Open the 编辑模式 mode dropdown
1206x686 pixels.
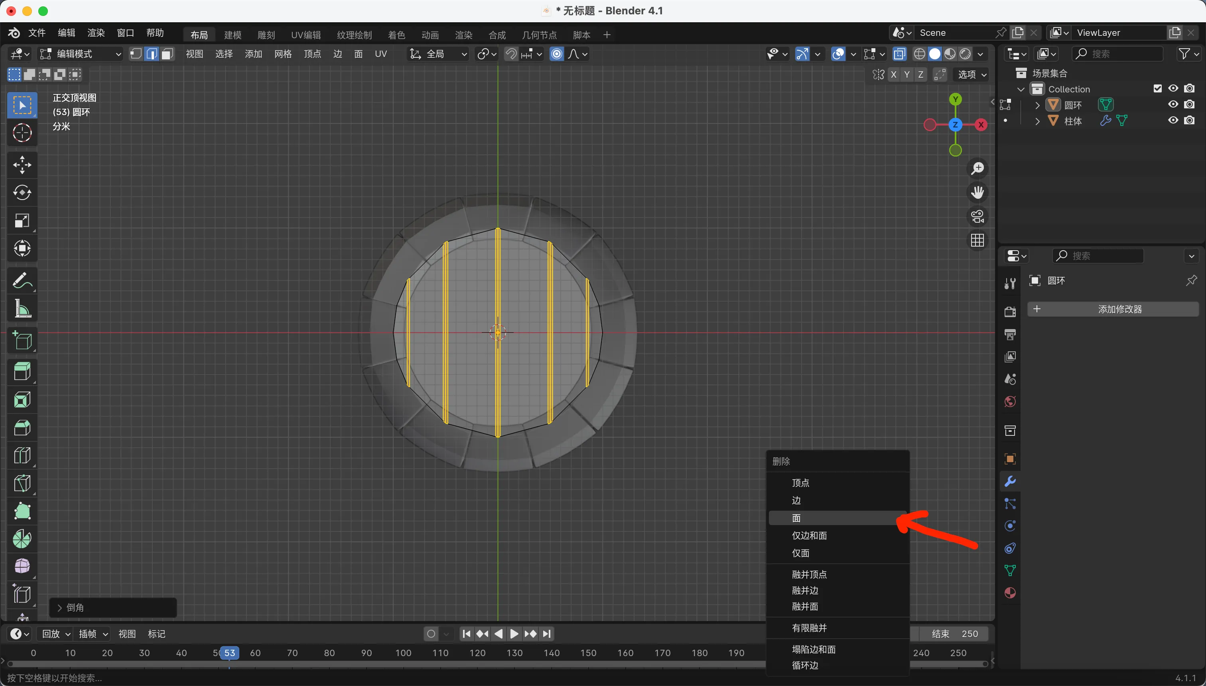81,54
